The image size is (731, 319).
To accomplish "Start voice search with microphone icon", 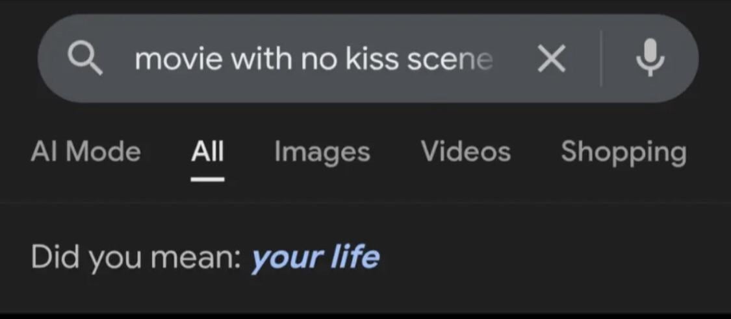I will click(650, 58).
